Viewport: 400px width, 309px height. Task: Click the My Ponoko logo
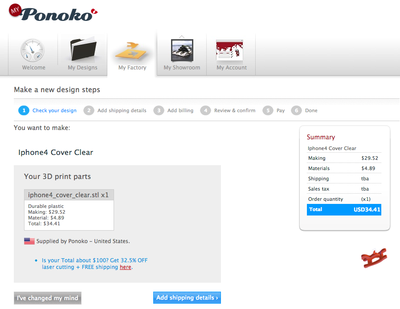pos(53,13)
